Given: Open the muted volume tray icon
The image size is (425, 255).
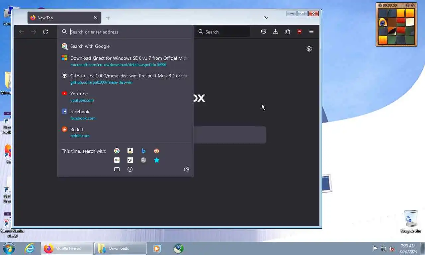Looking at the screenshot, I should [392, 248].
